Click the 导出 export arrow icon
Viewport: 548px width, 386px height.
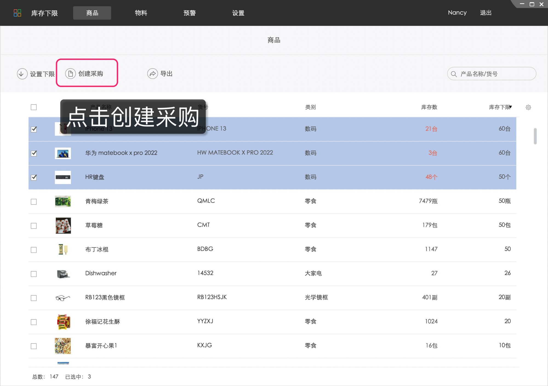pyautogui.click(x=152, y=74)
